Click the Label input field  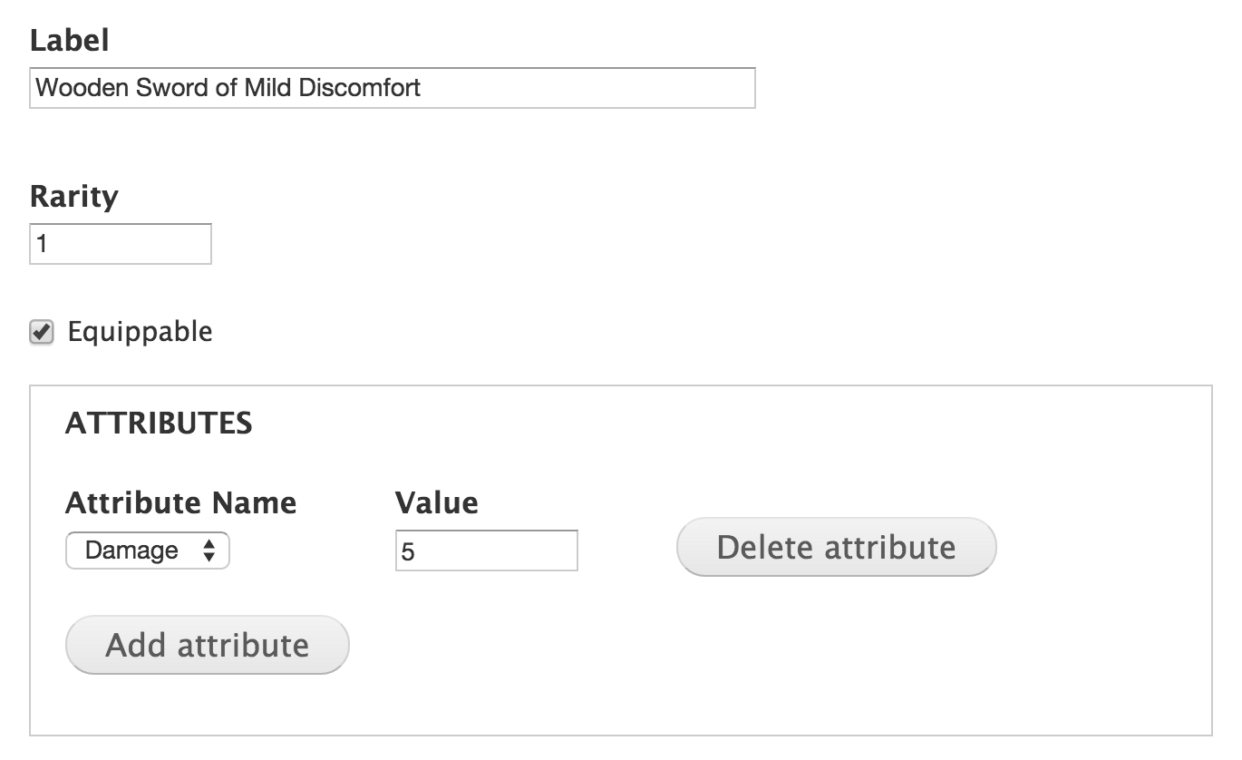[393, 88]
